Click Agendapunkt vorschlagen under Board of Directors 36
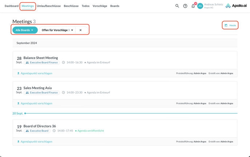Image resolution: width=250 pixels, height=157 pixels. 36,142
